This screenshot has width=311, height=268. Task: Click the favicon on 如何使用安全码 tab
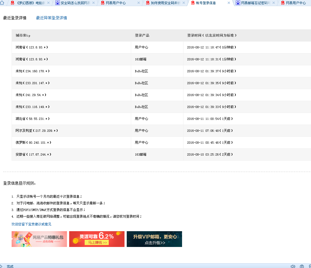coord(147,3)
